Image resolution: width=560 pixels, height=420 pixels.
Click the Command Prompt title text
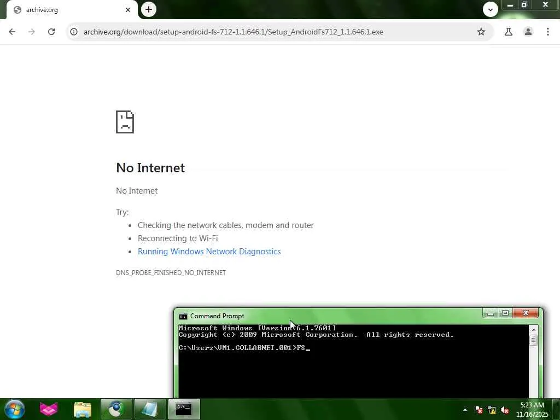(x=217, y=316)
